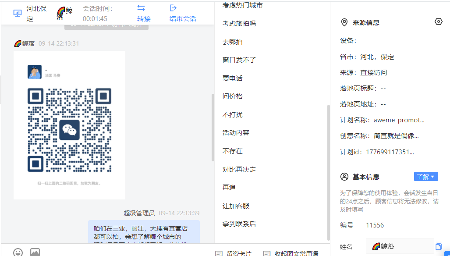Screen dimensions: 450x256
Task: Click the 结束会话 button text
Action: coord(183,19)
